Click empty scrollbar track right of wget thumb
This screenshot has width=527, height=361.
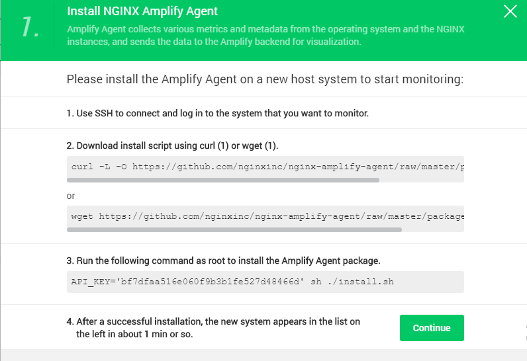click(433, 230)
